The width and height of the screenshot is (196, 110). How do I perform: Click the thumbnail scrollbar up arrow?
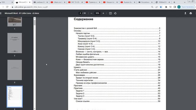[x=35, y=18]
